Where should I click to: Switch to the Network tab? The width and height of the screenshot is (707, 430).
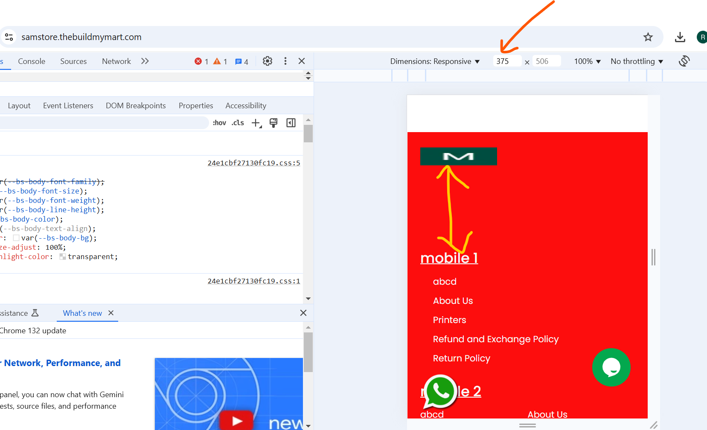click(x=116, y=61)
